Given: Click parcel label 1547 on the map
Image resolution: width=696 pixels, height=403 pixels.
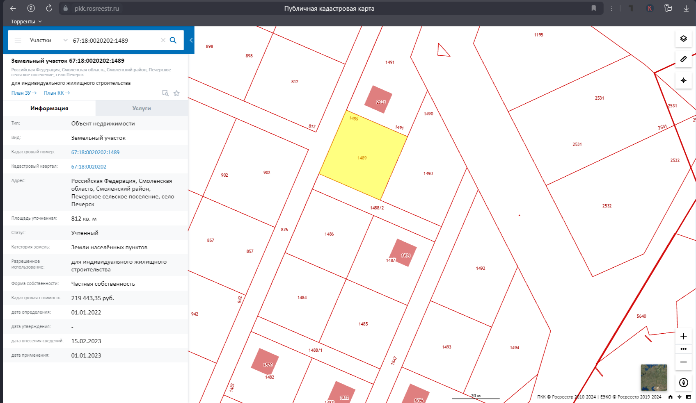Looking at the screenshot, I should click(x=394, y=361).
